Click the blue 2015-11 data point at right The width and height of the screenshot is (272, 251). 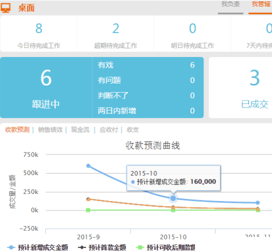click(x=257, y=202)
